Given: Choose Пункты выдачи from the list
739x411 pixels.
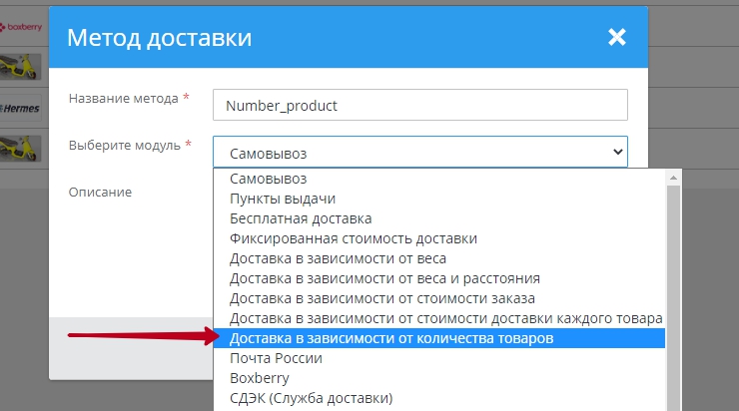Looking at the screenshot, I should click(x=283, y=199).
